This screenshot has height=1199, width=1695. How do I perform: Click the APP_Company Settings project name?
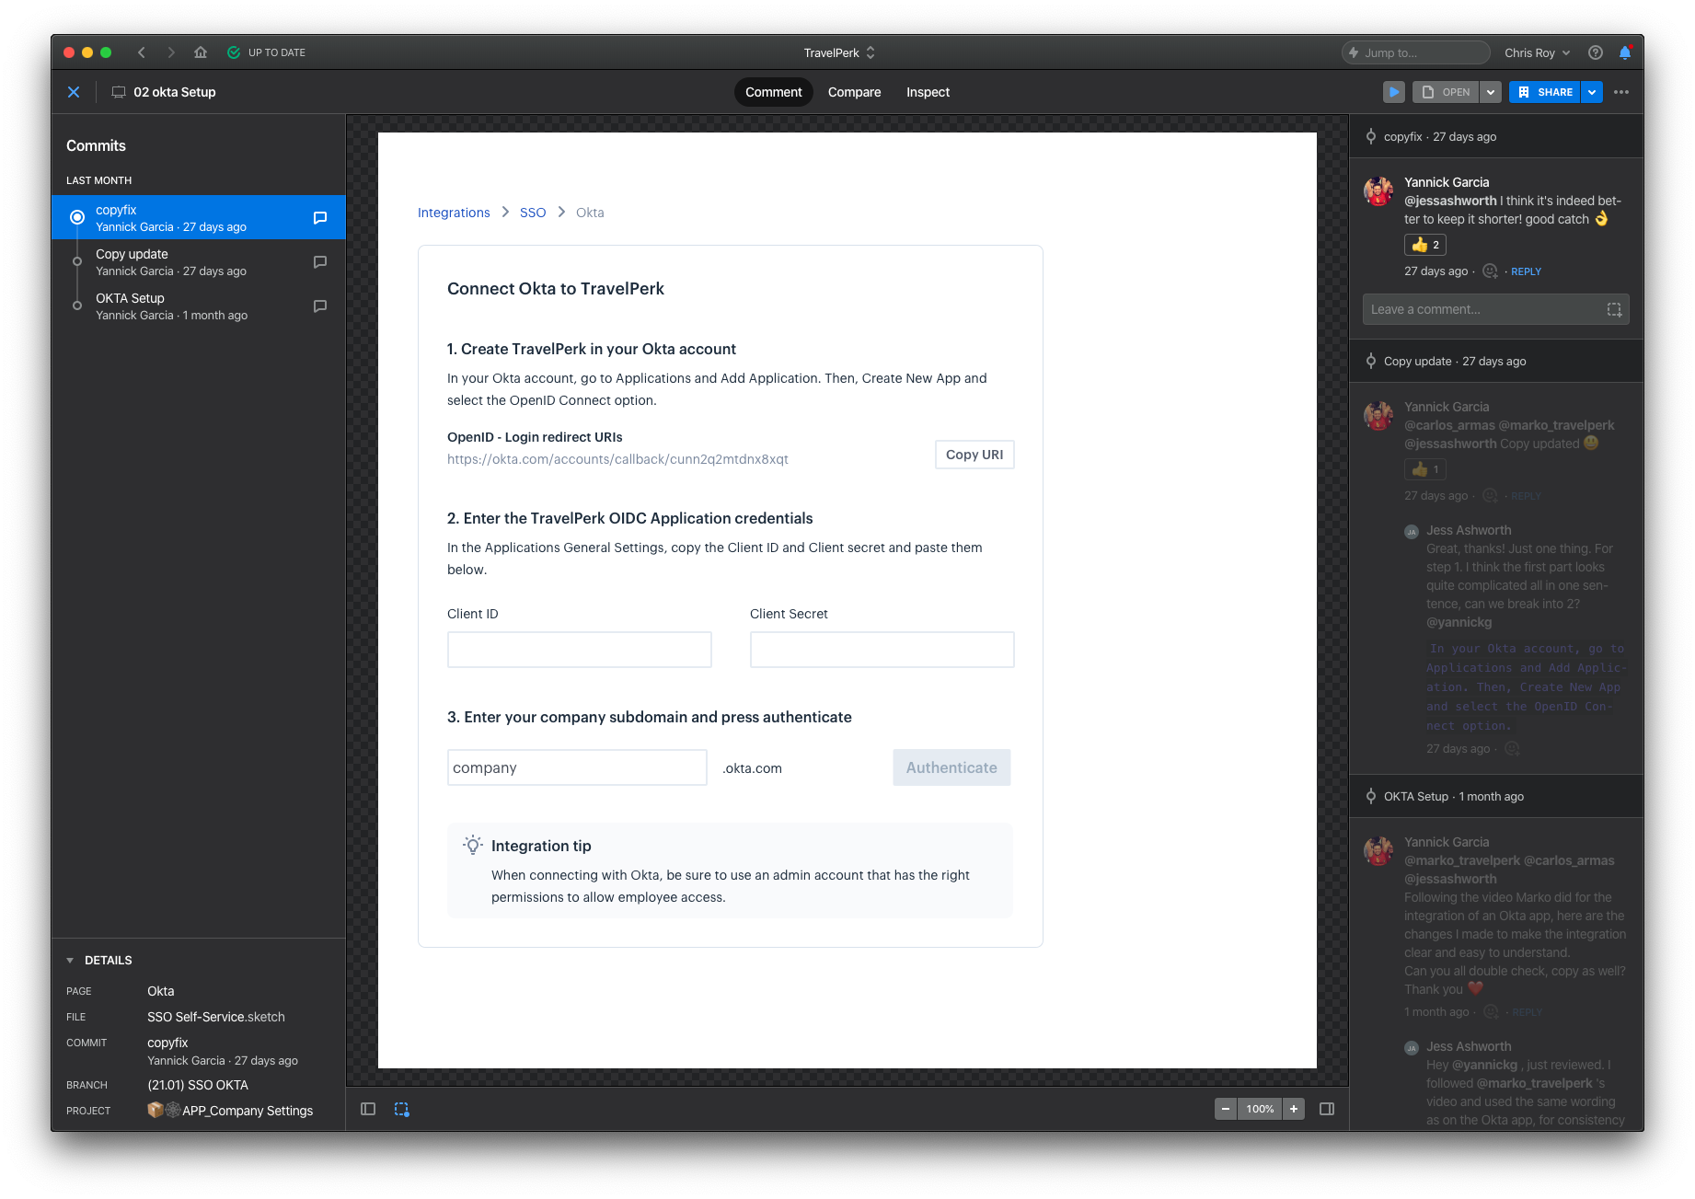248,1111
